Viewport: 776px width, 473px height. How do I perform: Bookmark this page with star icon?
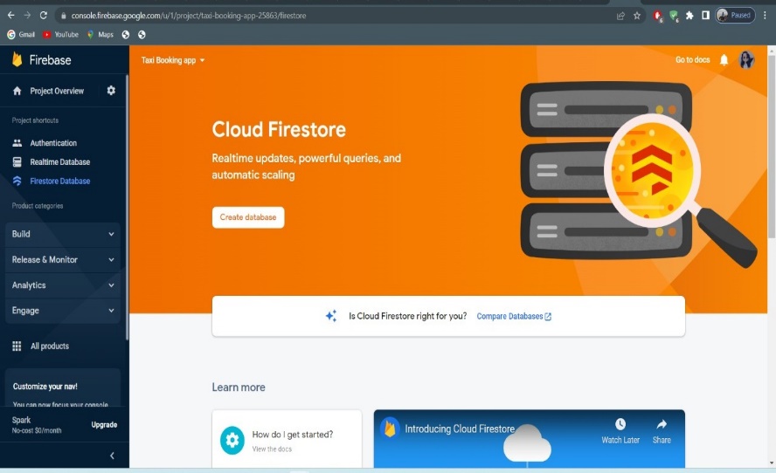click(637, 16)
